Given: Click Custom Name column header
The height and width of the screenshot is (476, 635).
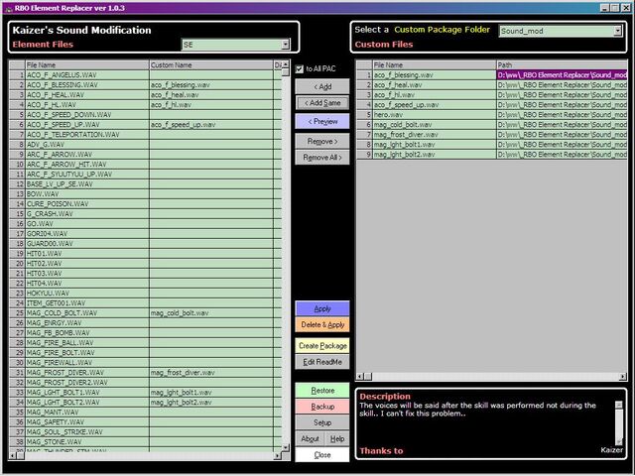Looking at the screenshot, I should coord(211,65).
